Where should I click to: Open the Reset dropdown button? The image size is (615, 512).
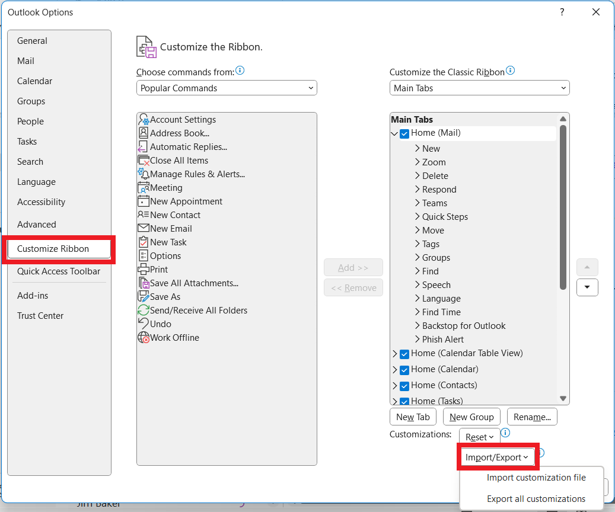[x=479, y=437]
